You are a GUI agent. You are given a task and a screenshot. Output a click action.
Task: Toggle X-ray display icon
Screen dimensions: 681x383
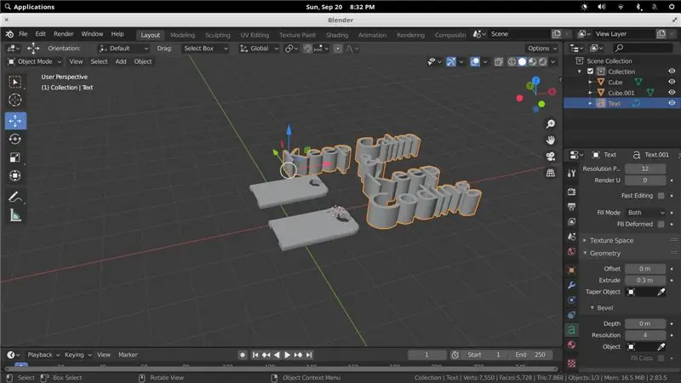click(x=498, y=61)
